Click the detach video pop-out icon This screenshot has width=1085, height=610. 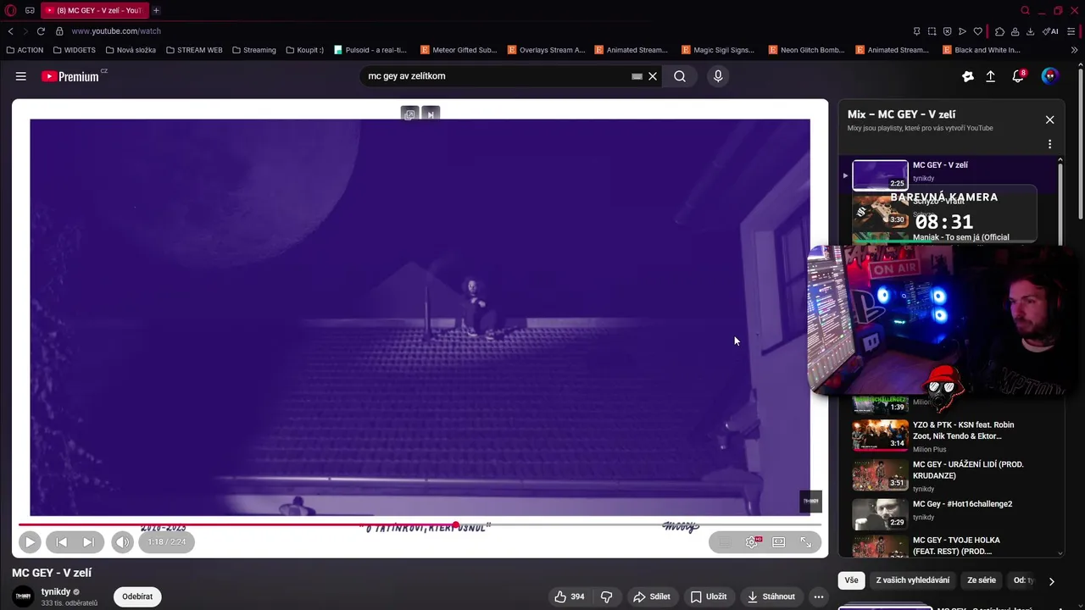pyautogui.click(x=410, y=114)
